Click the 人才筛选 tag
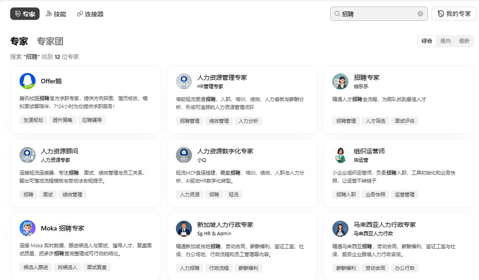The image size is (479, 280). 376,121
